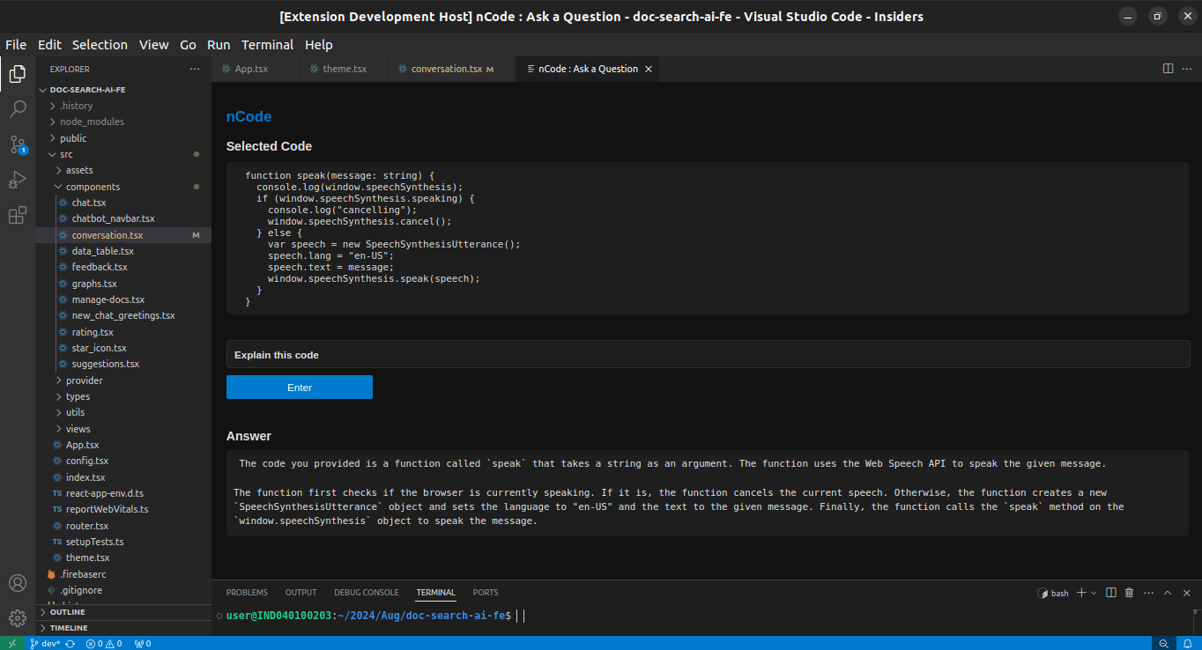This screenshot has width=1202, height=650.
Task: Show errors and warnings count in status bar
Action: pyautogui.click(x=104, y=643)
